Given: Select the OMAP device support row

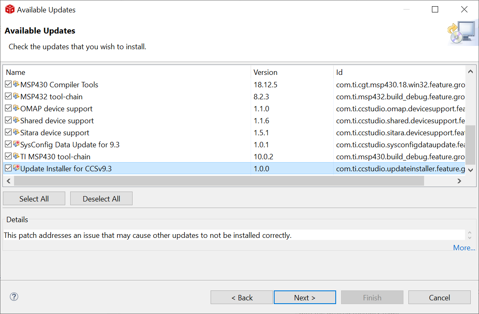Looking at the screenshot, I should 234,108.
